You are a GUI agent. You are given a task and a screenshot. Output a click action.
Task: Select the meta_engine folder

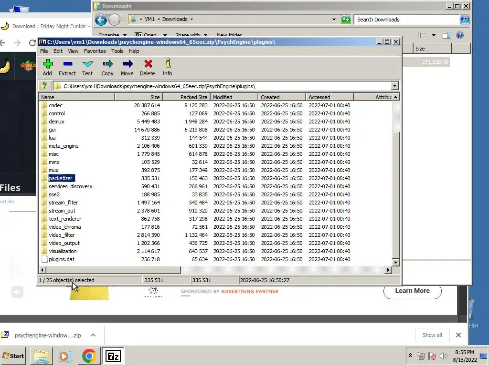64,146
